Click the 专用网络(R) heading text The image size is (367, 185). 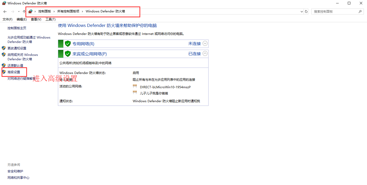(83, 44)
